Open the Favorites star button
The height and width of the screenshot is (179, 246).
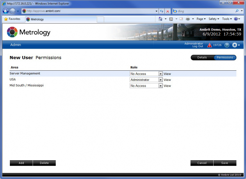[x=12, y=19]
